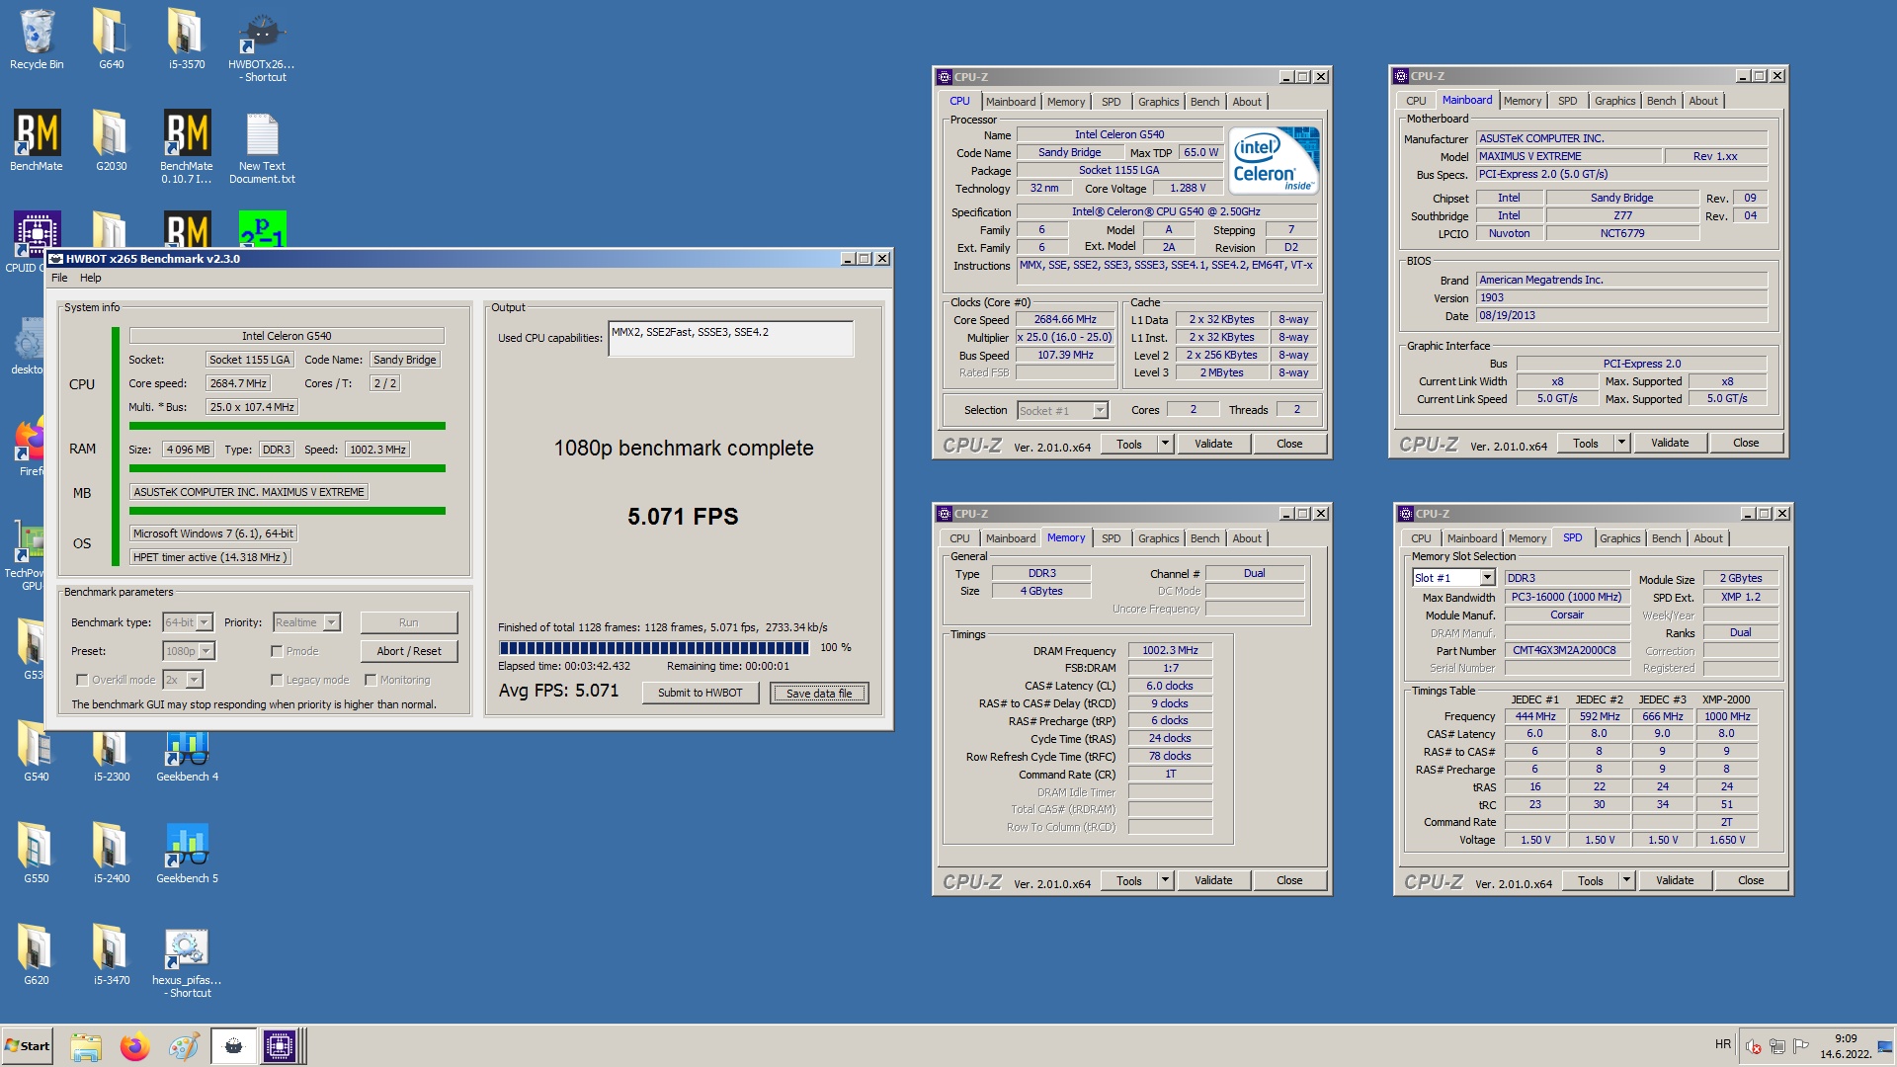Toggle the Overkill mode checkbox
This screenshot has height=1067, width=1897.
82,680
